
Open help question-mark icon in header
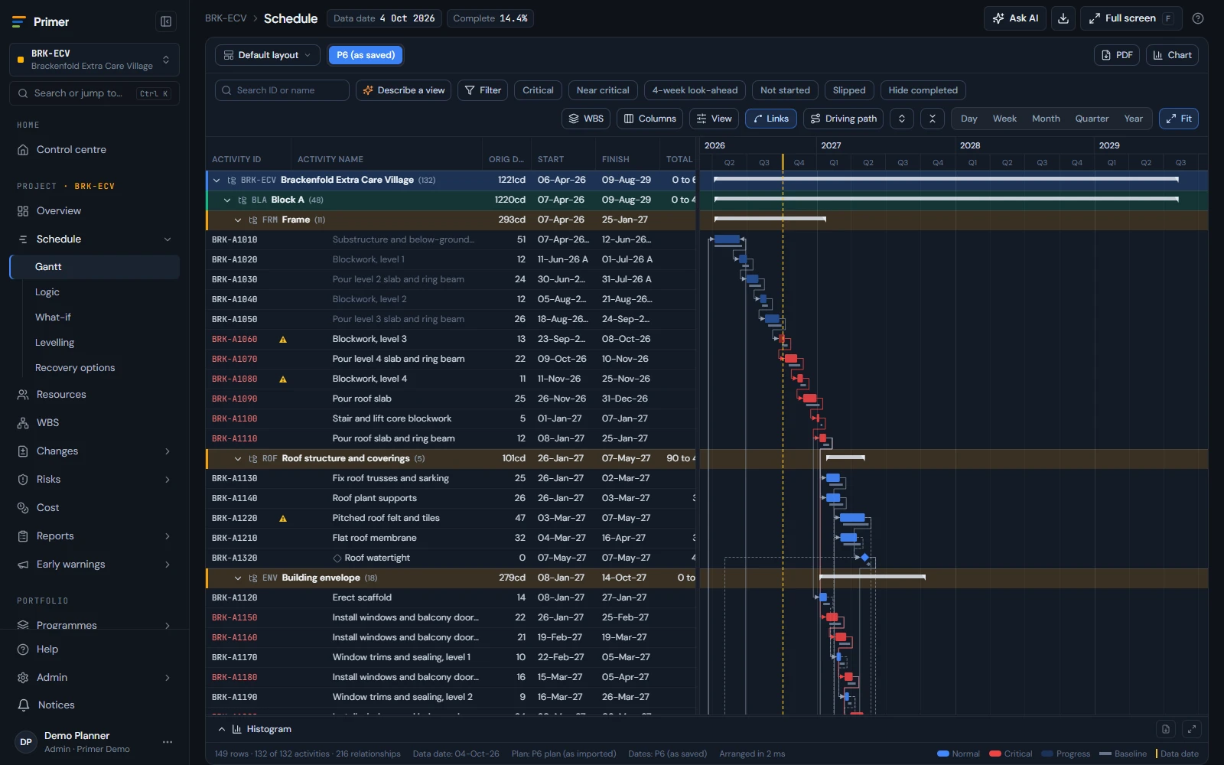(1198, 18)
